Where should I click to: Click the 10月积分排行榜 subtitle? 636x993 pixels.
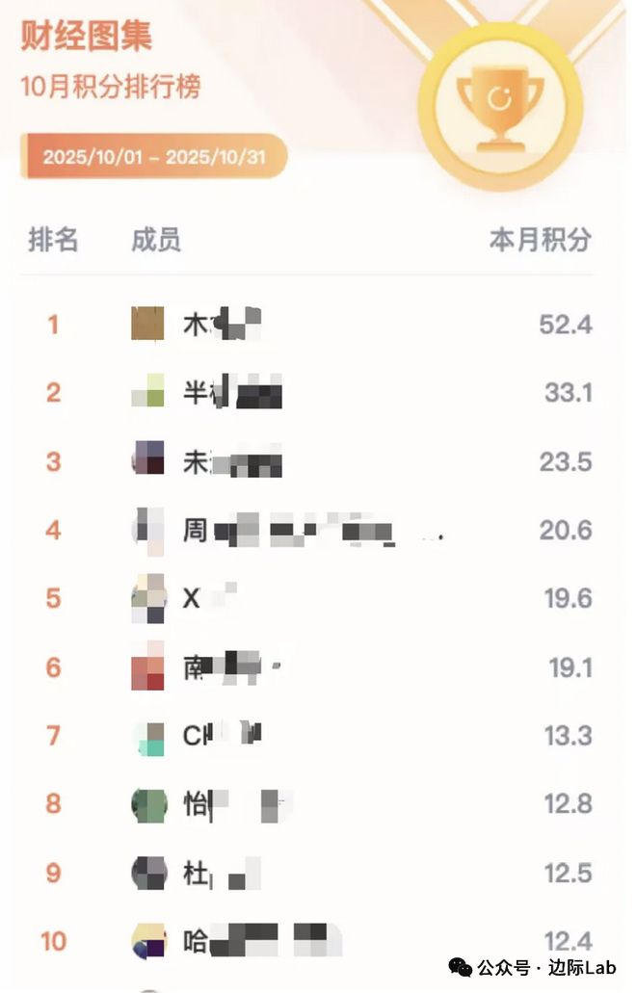click(111, 87)
